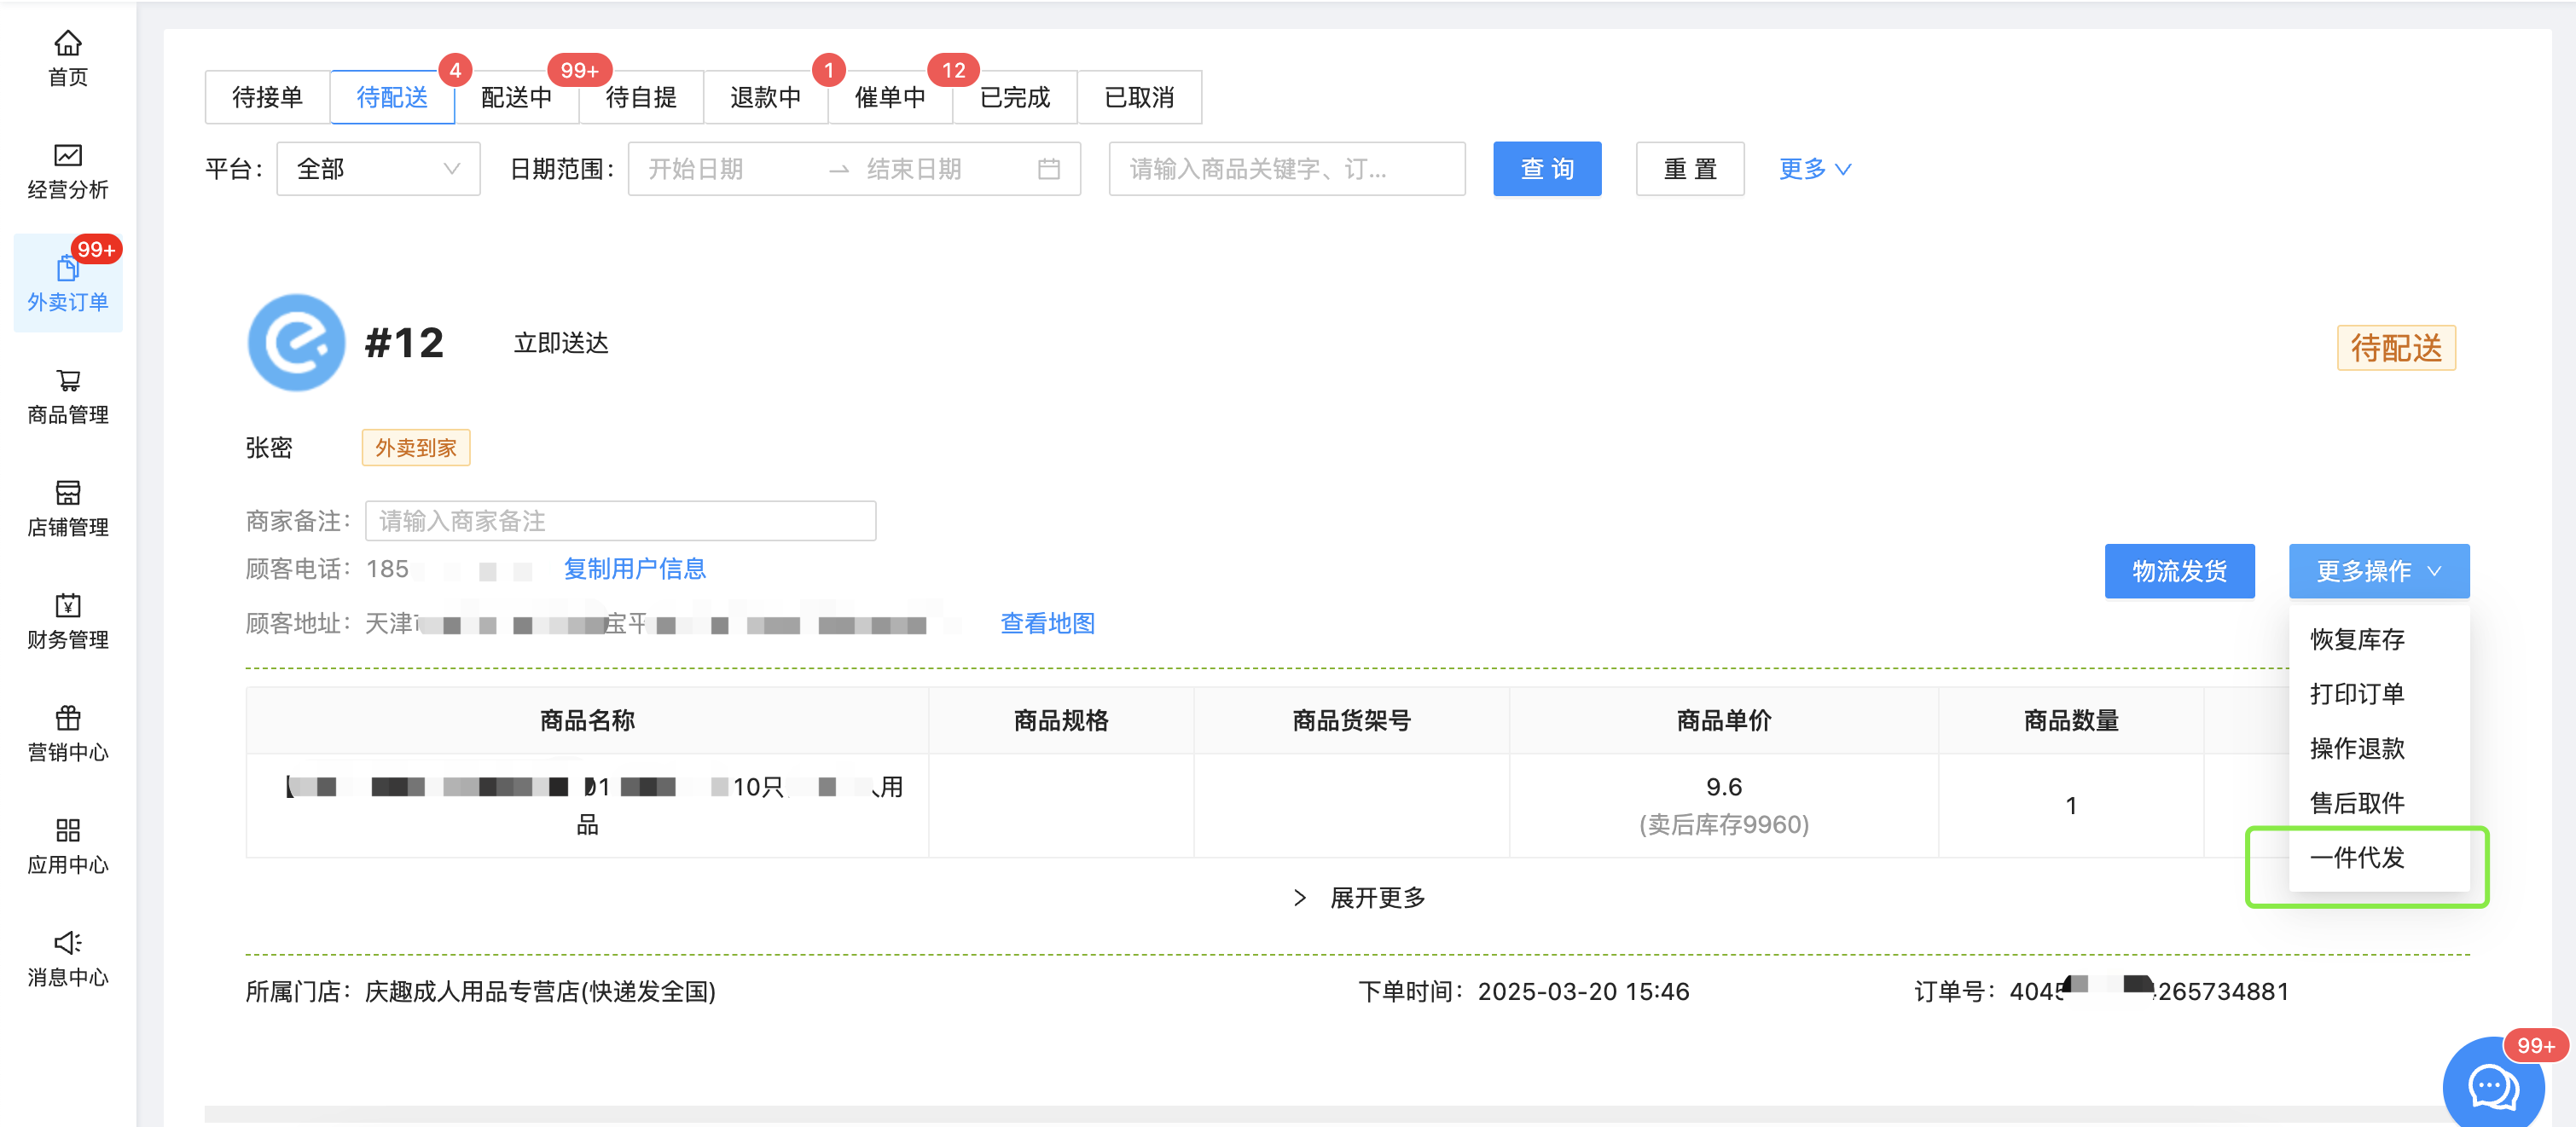Switch to the 催单中 tab
2576x1127 pixels.
pos(889,97)
